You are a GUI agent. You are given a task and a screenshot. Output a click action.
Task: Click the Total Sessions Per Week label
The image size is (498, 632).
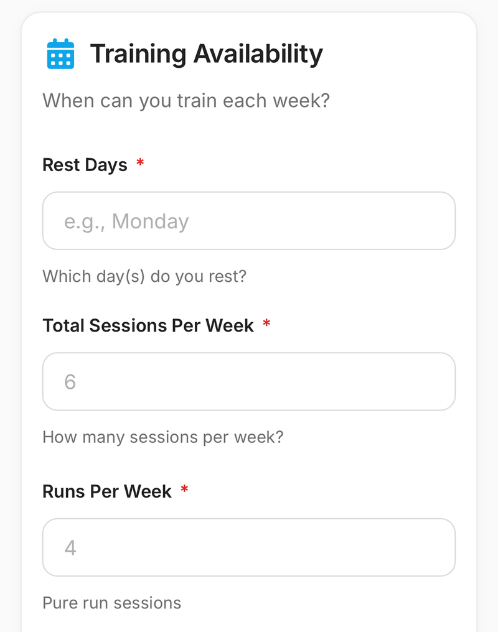148,325
